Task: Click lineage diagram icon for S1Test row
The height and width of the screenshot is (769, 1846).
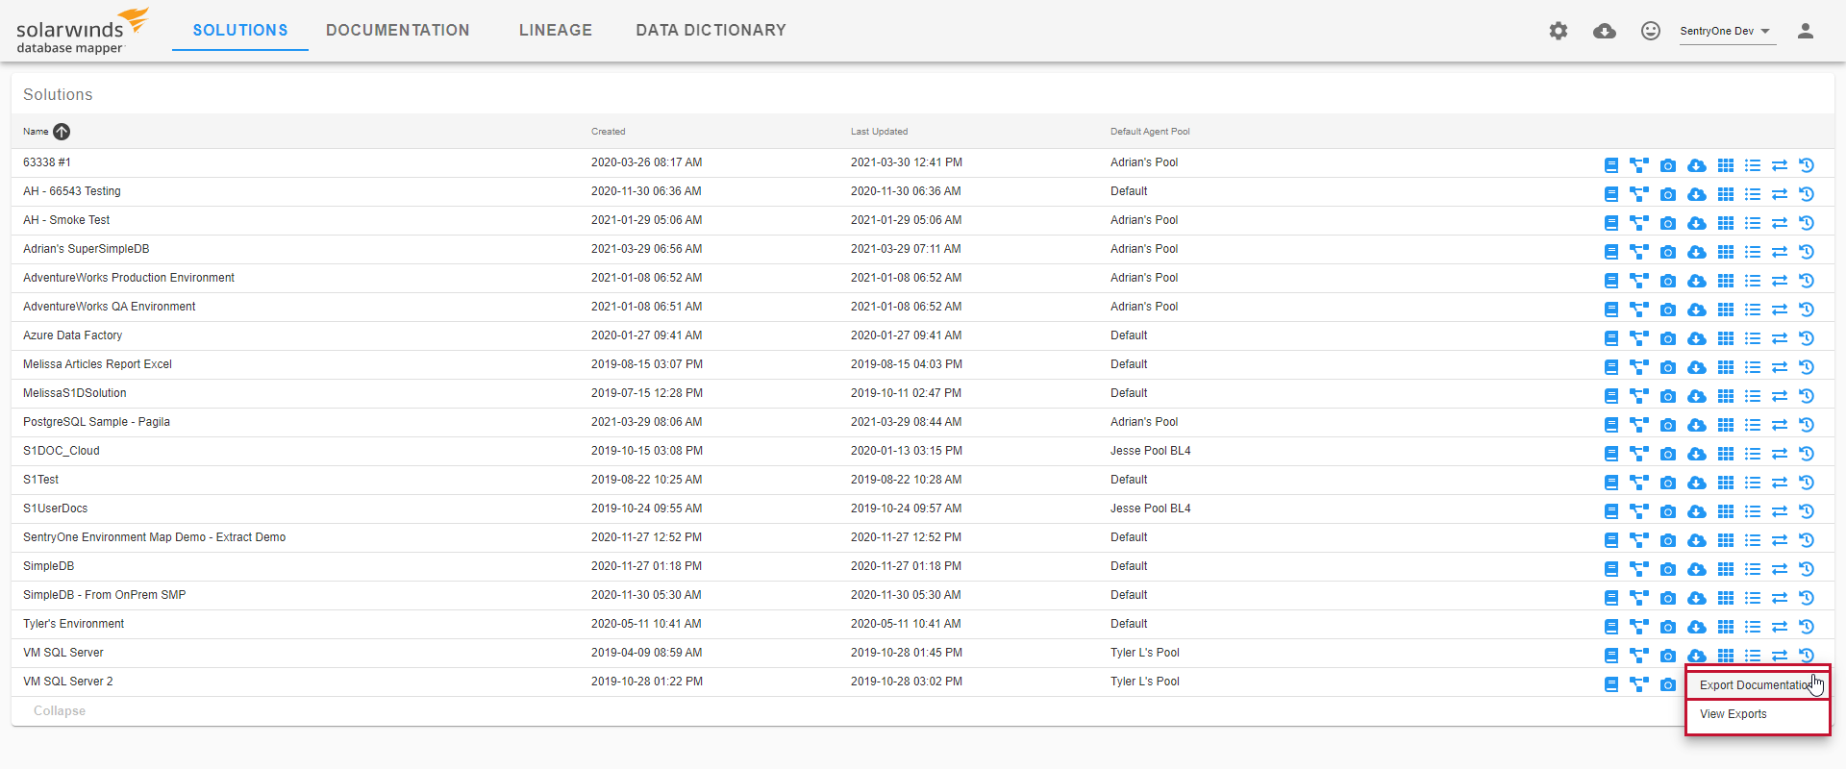Action: pos(1639,483)
